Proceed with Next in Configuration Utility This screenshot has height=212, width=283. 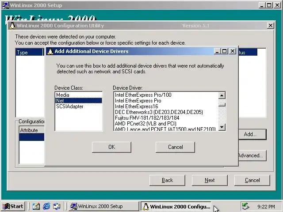[210, 180]
